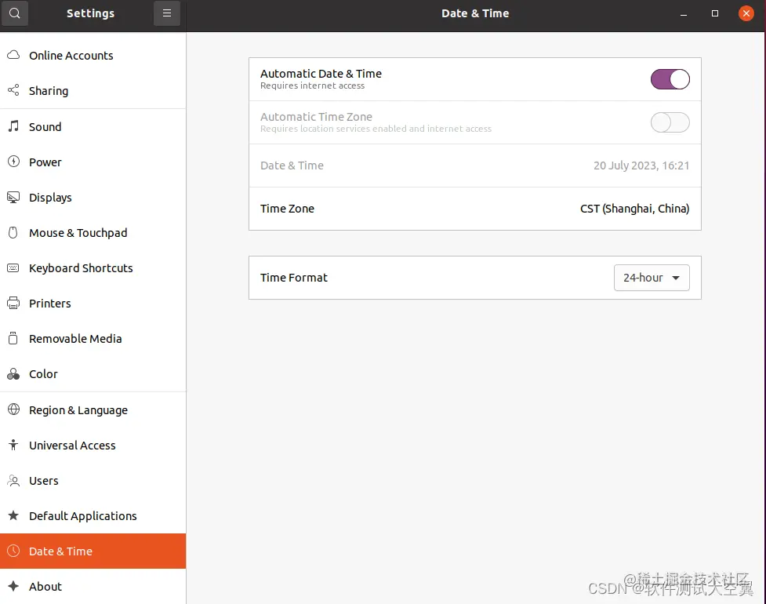Open the About panel
The width and height of the screenshot is (766, 604).
pos(93,586)
